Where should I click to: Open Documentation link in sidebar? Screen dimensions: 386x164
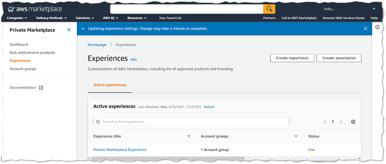tap(23, 88)
